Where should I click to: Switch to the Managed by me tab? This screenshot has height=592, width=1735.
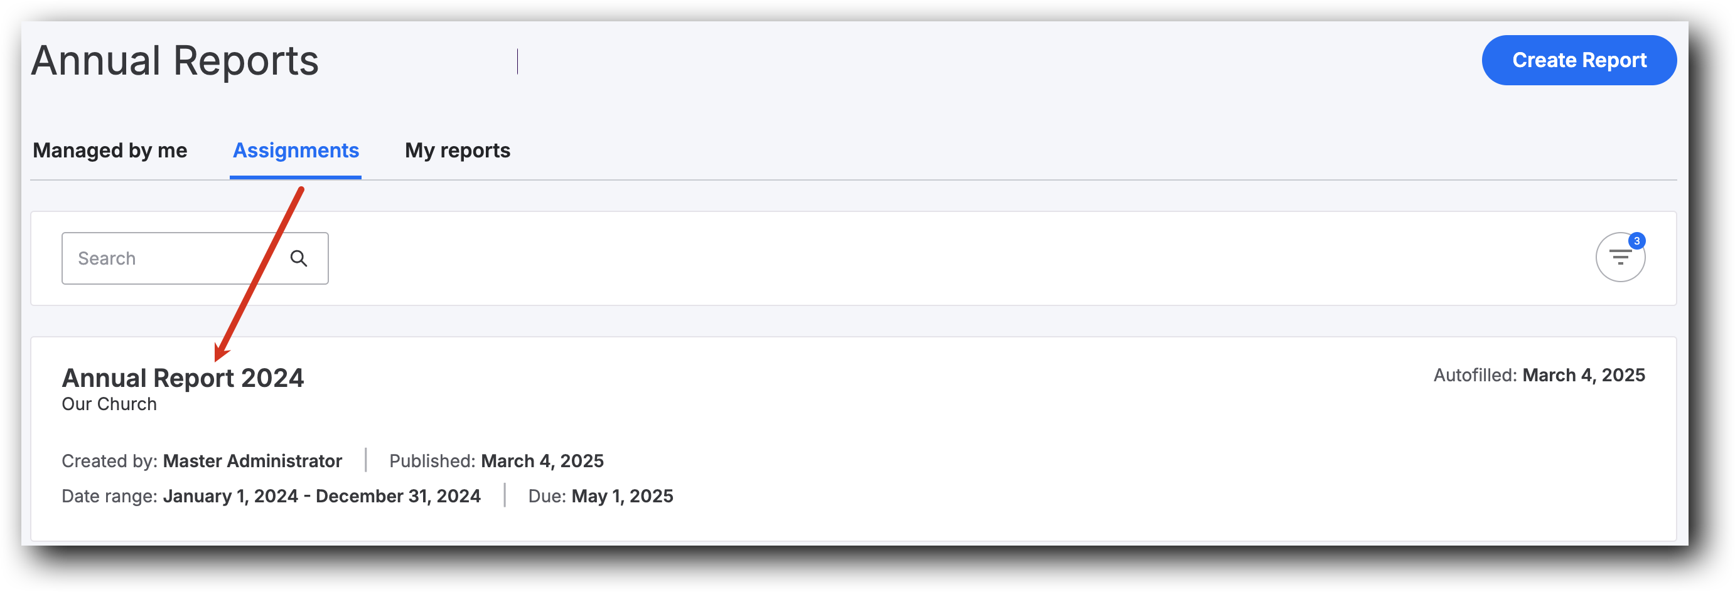(x=110, y=150)
